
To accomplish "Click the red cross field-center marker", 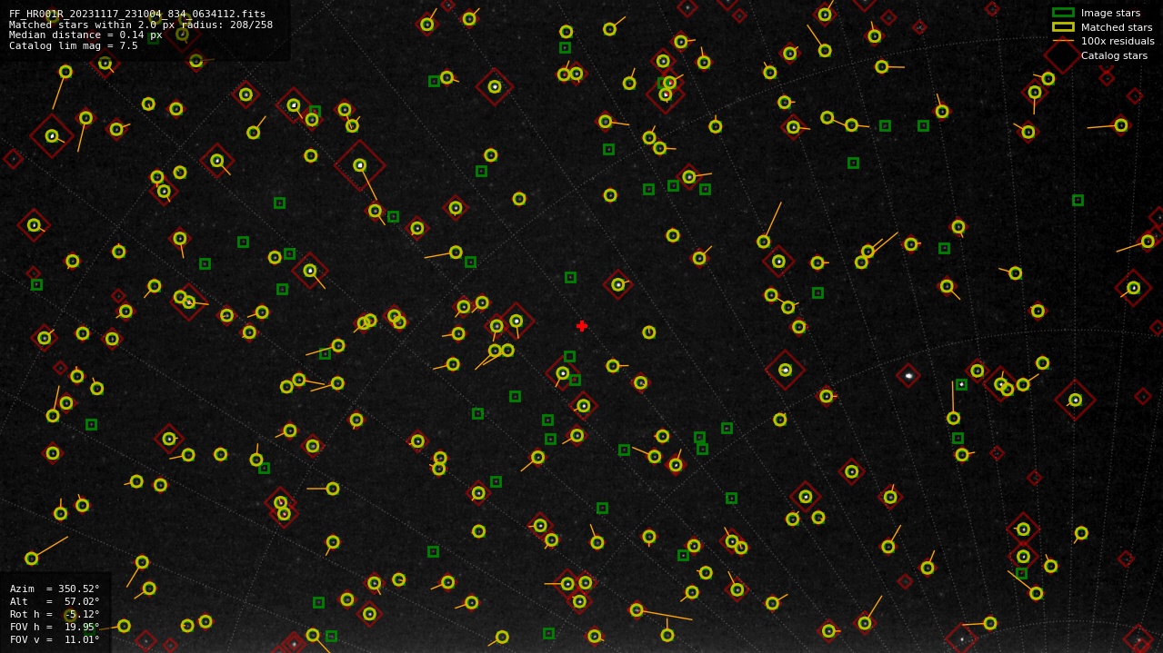I will tap(582, 326).
